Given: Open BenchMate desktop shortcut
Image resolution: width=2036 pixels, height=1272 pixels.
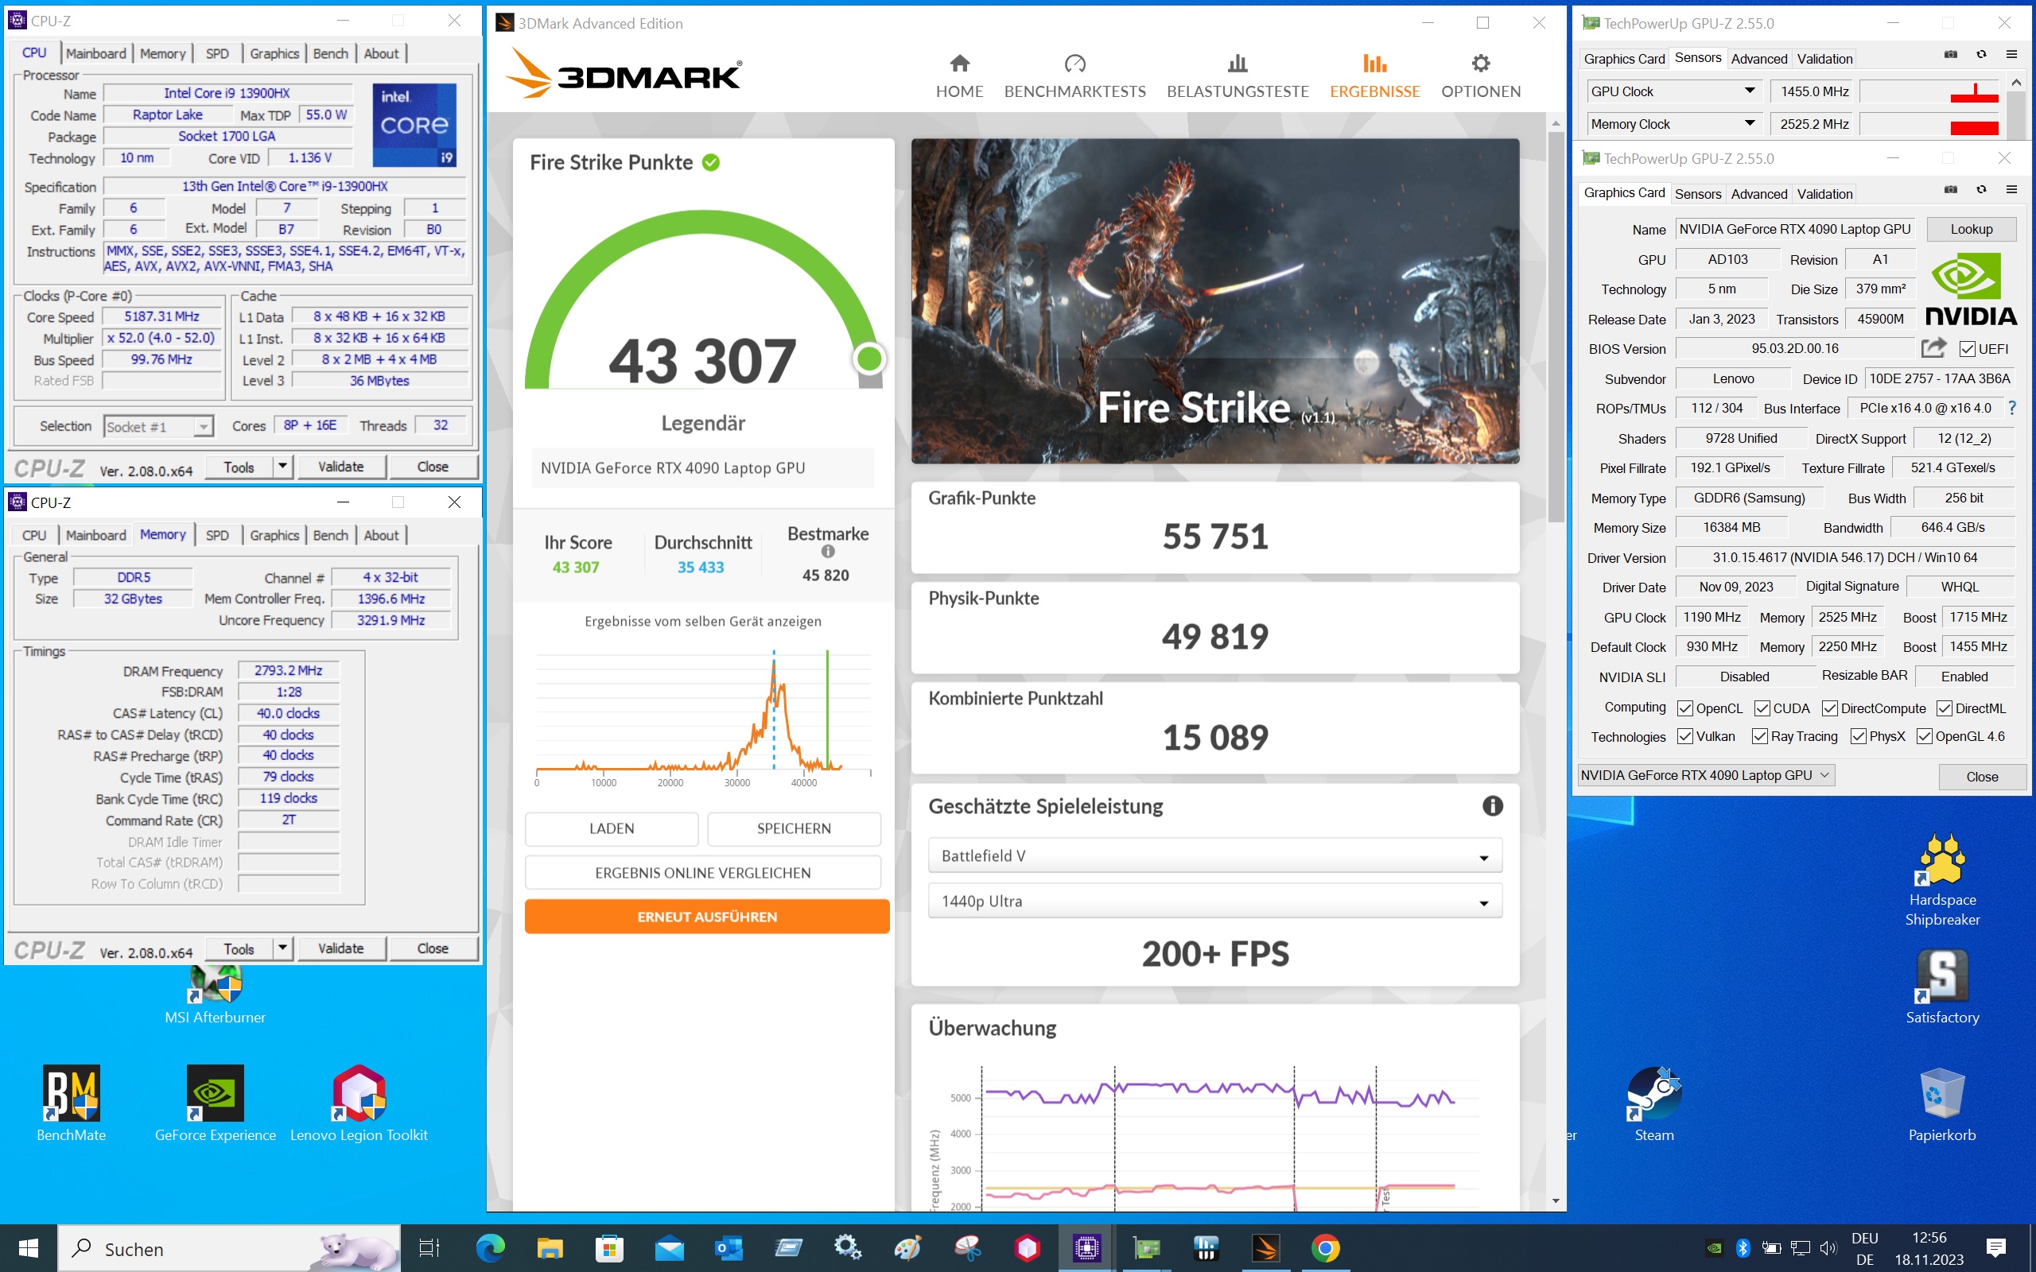Looking at the screenshot, I should click(x=72, y=1103).
